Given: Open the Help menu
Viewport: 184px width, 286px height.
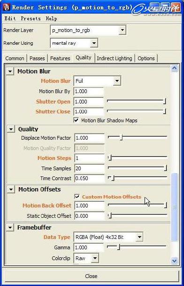Looking at the screenshot, I should tap(51, 18).
